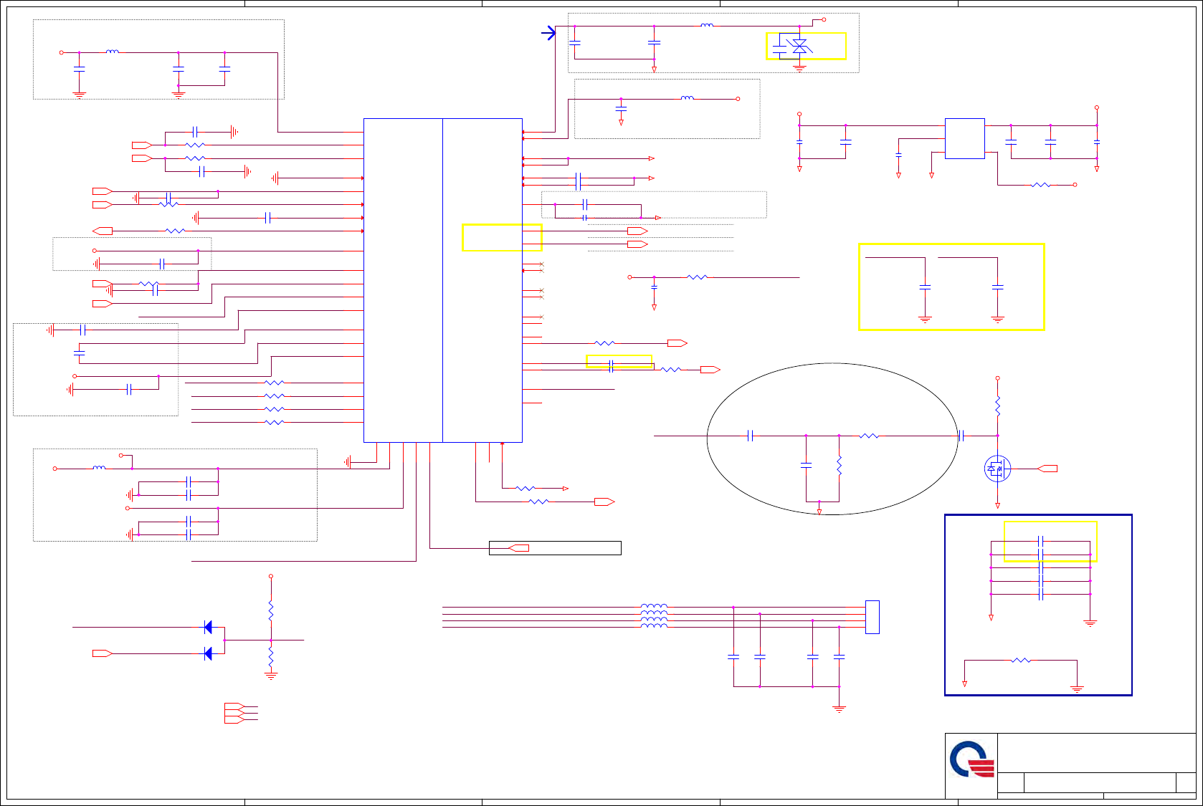The height and width of the screenshot is (806, 1203).
Task: Select the horizontal resistor inside the blue-bordered box
Action: point(1021,660)
